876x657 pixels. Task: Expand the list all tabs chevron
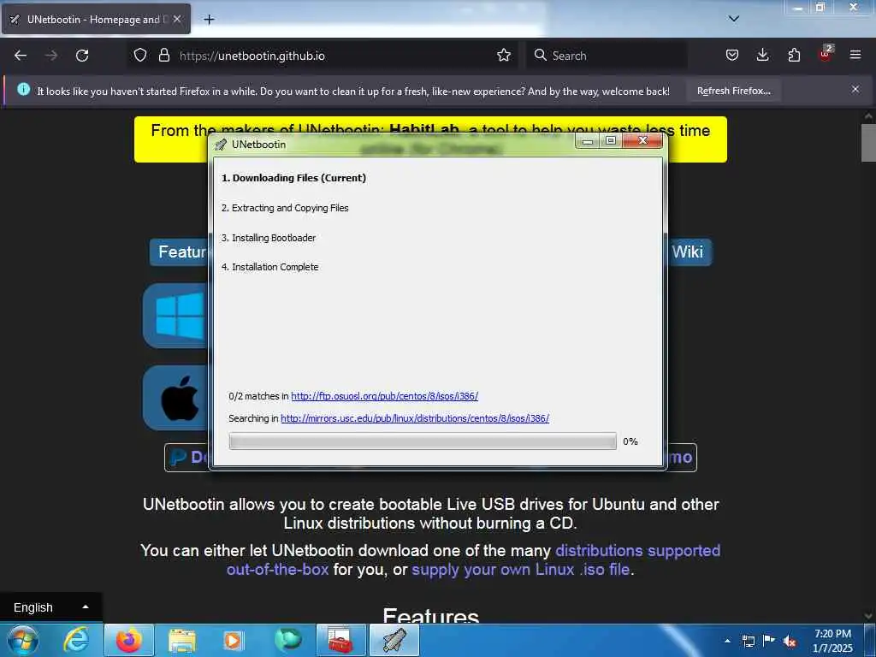(x=733, y=19)
